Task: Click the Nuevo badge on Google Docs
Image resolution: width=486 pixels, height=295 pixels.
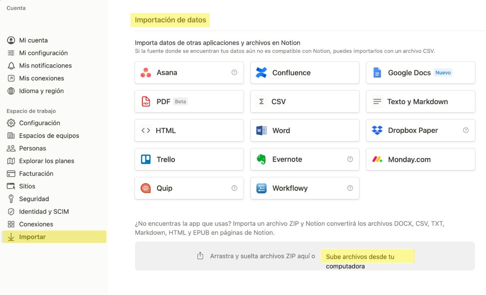Action: 443,73
